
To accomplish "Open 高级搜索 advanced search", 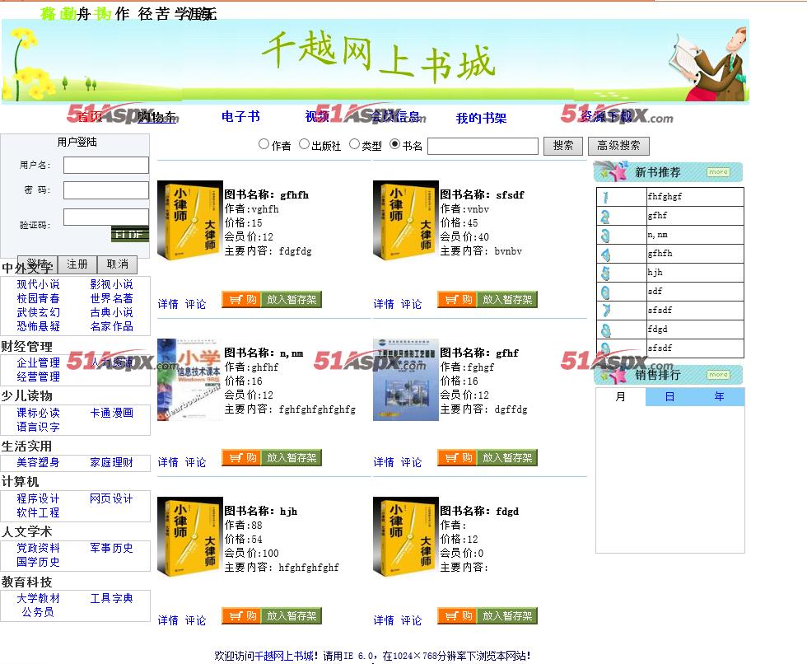I will point(618,146).
